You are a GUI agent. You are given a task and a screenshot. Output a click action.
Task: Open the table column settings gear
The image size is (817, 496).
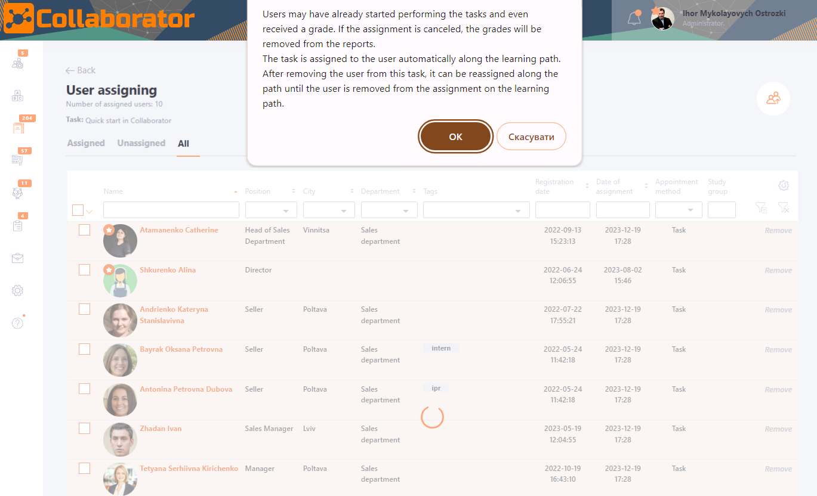[784, 185]
